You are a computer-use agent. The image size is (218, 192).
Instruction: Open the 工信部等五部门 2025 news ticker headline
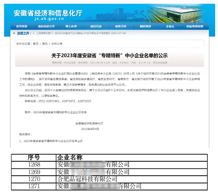pos(81,33)
